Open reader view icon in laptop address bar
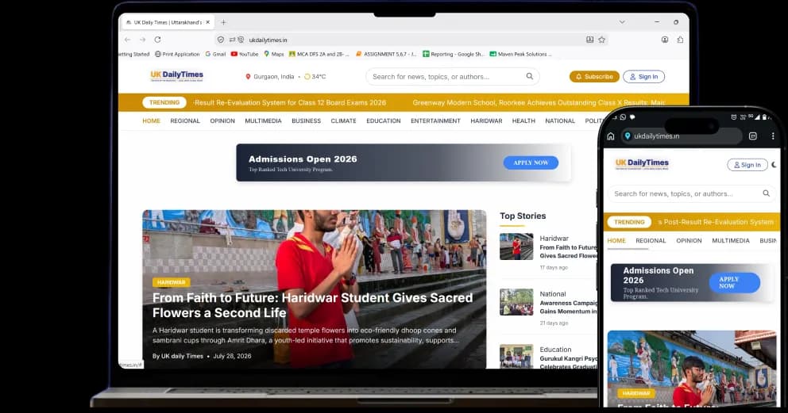 pos(589,40)
